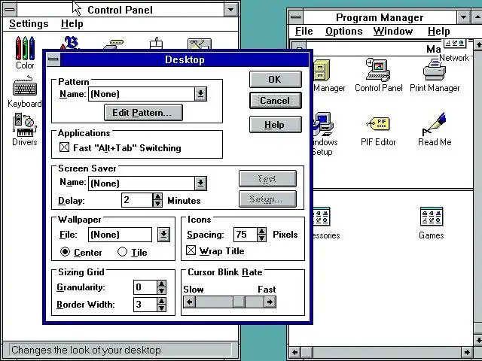Decrease the Border Width value
The image size is (482, 361).
pos(162,308)
